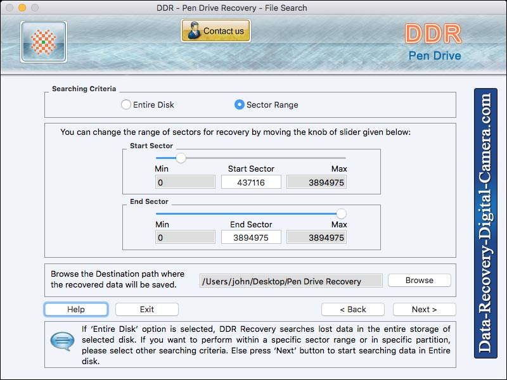Image resolution: width=507 pixels, height=380 pixels.
Task: Select the Entire Disk searching criteria
Action: point(125,104)
